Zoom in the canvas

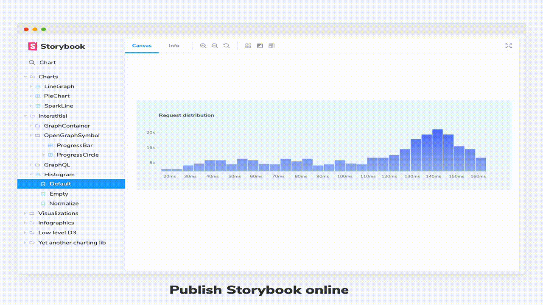[x=203, y=46]
